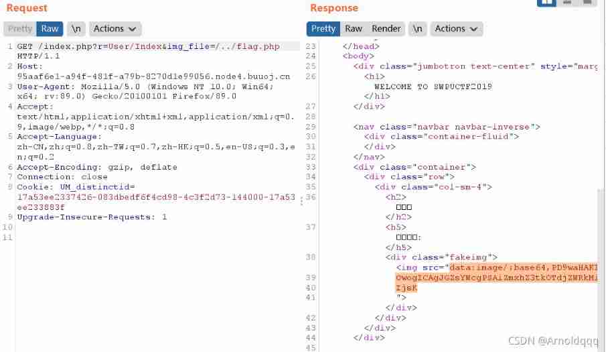
Task: Click the Response panel title
Action: 334,8
